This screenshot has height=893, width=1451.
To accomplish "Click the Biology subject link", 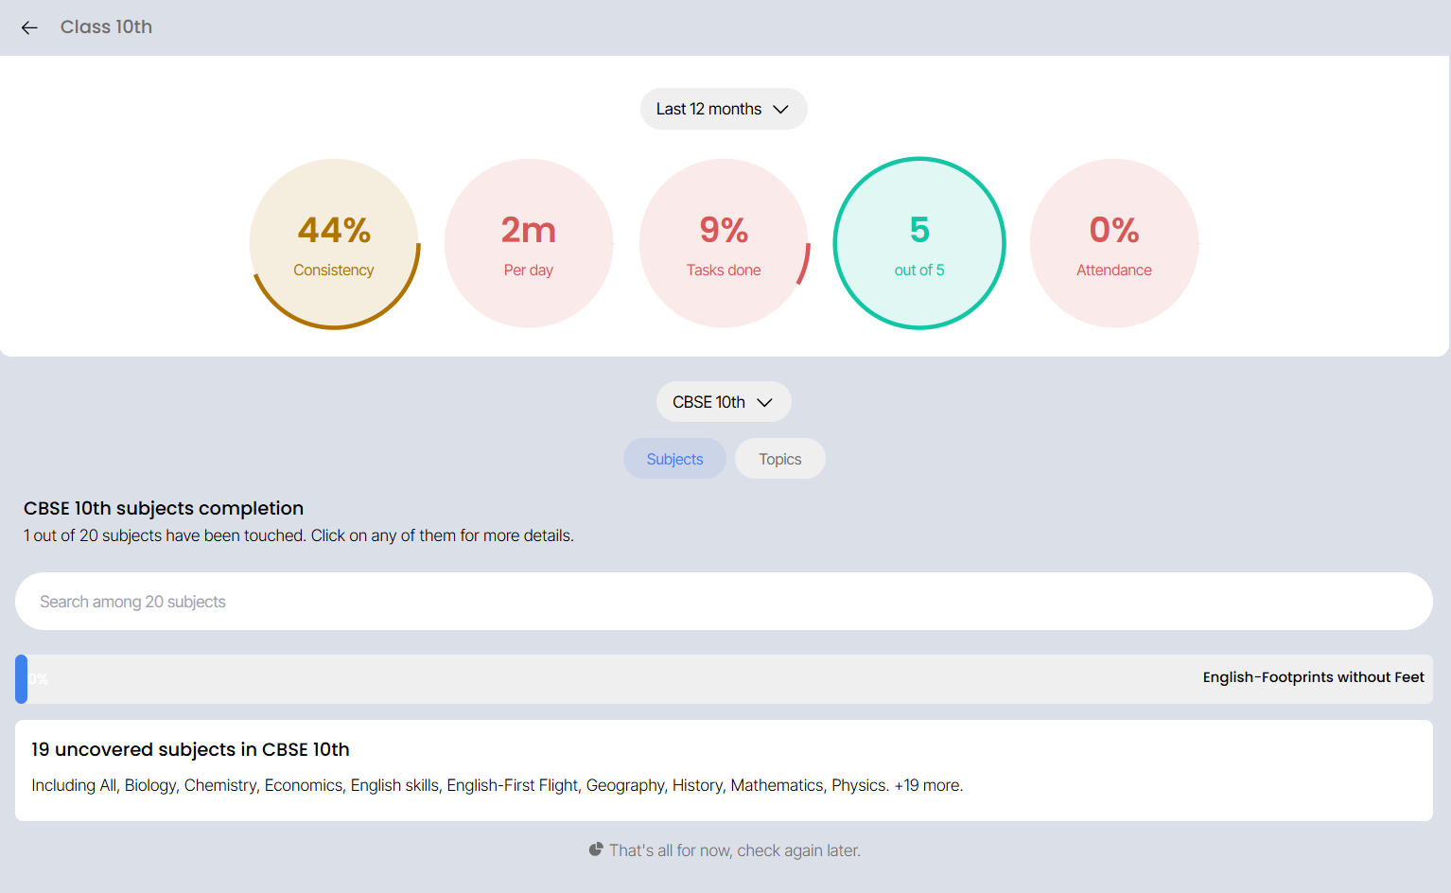I will (149, 785).
